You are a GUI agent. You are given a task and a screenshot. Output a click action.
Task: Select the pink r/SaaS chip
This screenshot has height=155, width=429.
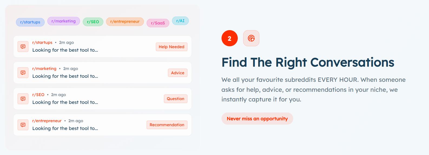[x=158, y=23]
